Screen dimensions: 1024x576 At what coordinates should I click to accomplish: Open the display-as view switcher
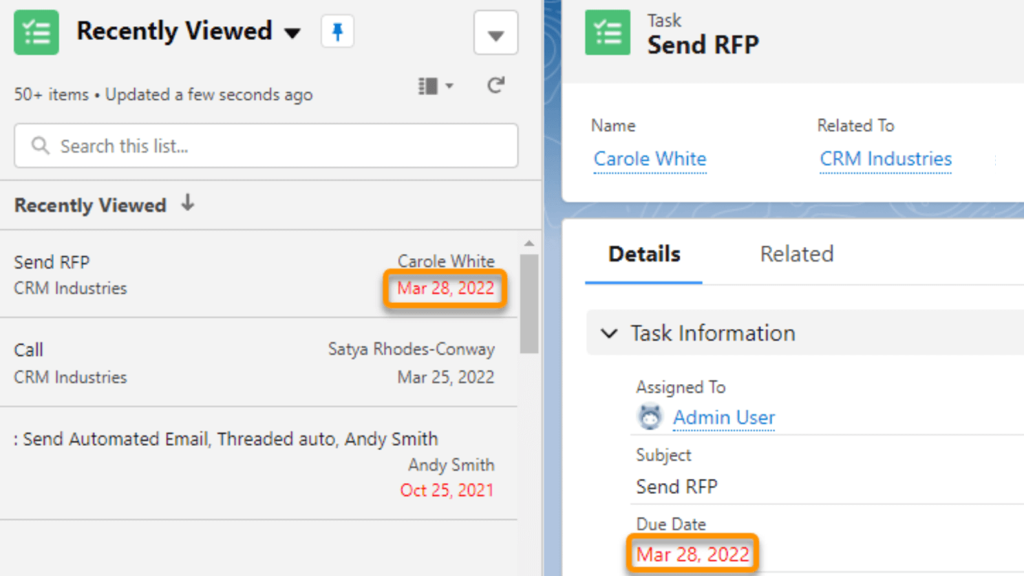click(x=436, y=86)
